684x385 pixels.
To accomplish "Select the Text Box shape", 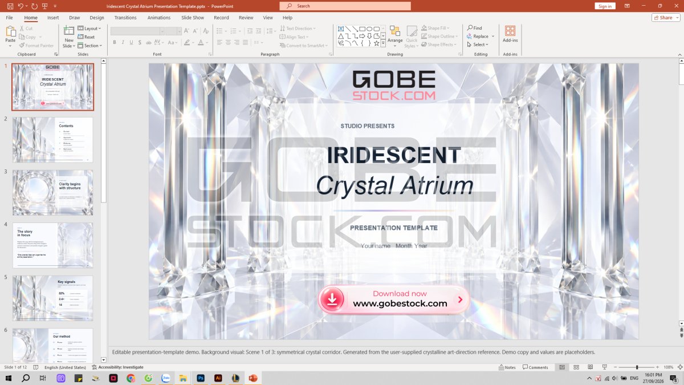I will 341,29.
